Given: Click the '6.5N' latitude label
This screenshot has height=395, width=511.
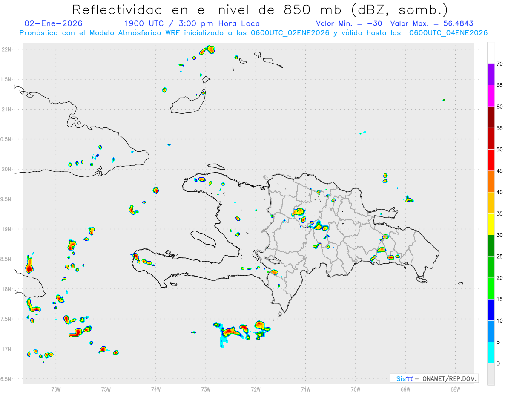Looking at the screenshot, I should [6, 379].
